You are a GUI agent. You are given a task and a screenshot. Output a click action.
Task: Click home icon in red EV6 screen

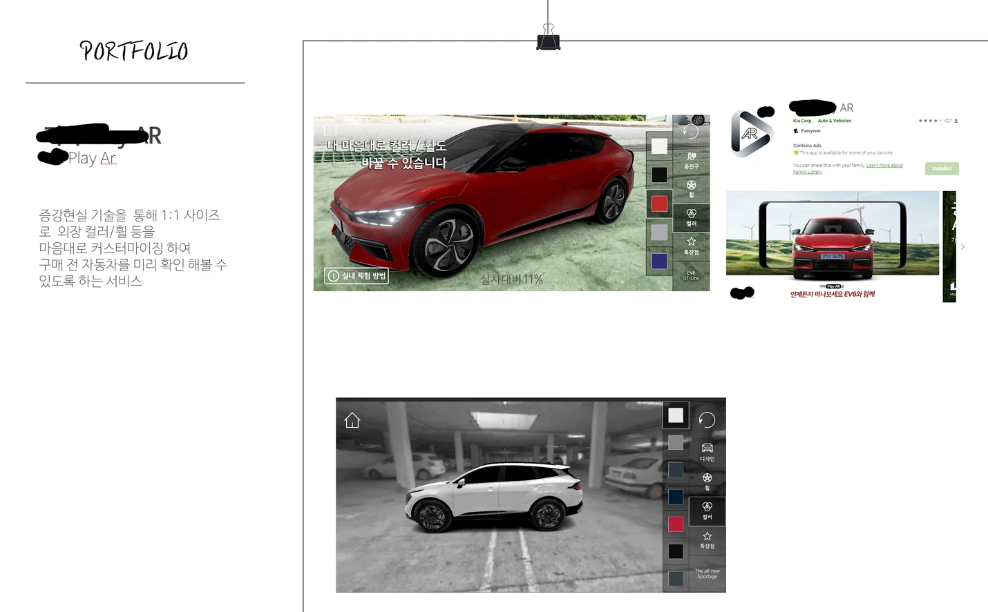click(330, 128)
